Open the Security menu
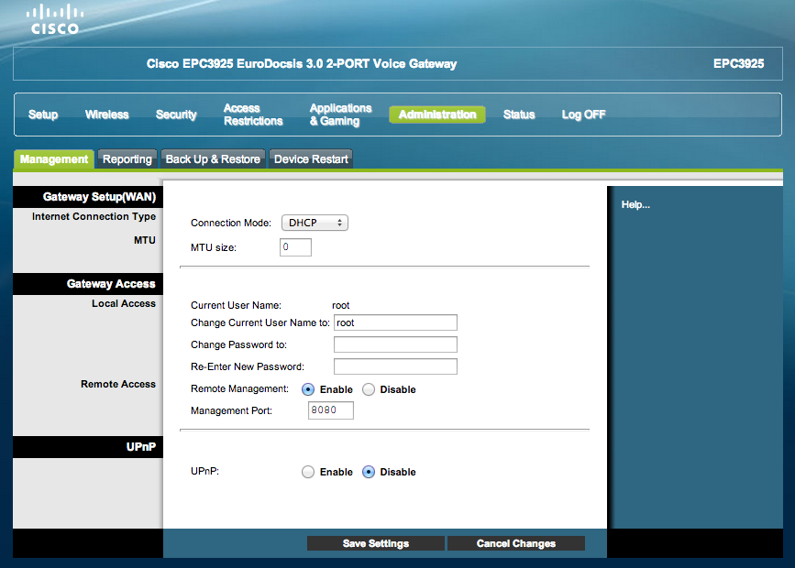795x568 pixels. click(176, 115)
